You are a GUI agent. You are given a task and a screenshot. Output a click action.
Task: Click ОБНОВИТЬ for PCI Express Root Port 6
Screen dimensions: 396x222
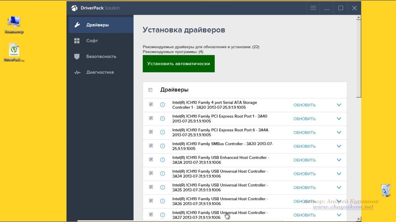tap(304, 133)
